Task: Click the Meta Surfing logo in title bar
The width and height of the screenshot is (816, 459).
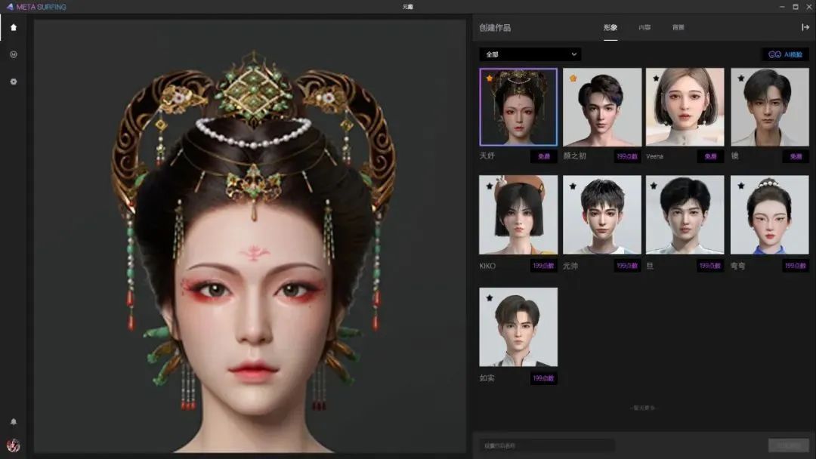Action: (x=36, y=7)
